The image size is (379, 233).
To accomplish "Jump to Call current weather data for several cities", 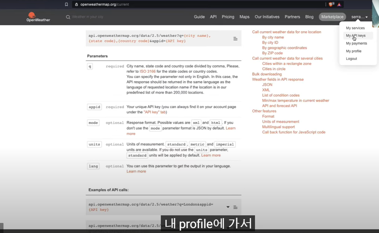I will pyautogui.click(x=287, y=58).
